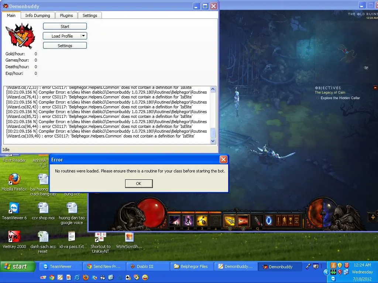Switch to Diablo III in the taskbar

pos(148,266)
